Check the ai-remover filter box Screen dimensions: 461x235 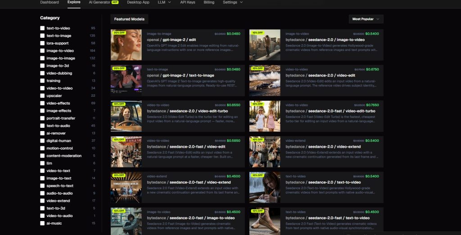42,133
